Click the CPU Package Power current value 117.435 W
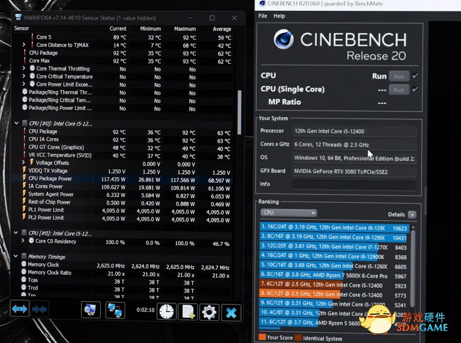 [113, 179]
